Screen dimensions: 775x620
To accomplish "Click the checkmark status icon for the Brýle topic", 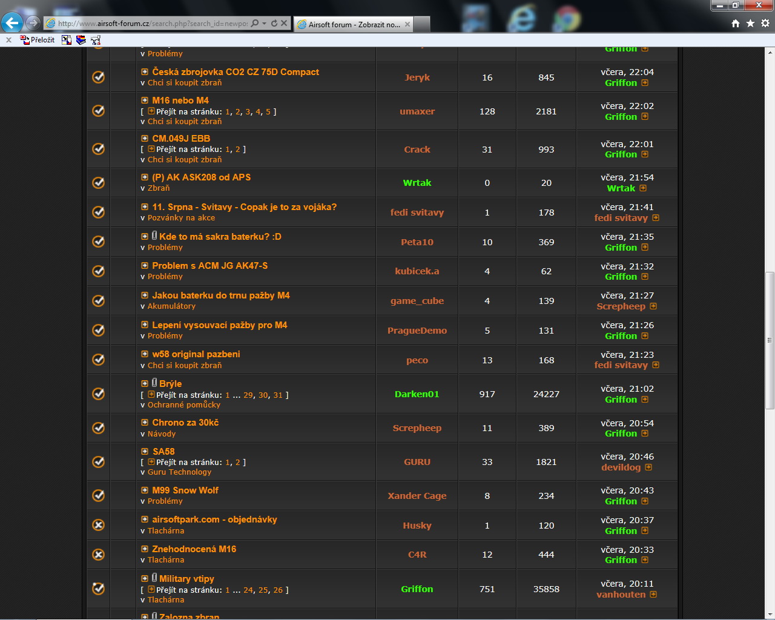I will pos(99,394).
